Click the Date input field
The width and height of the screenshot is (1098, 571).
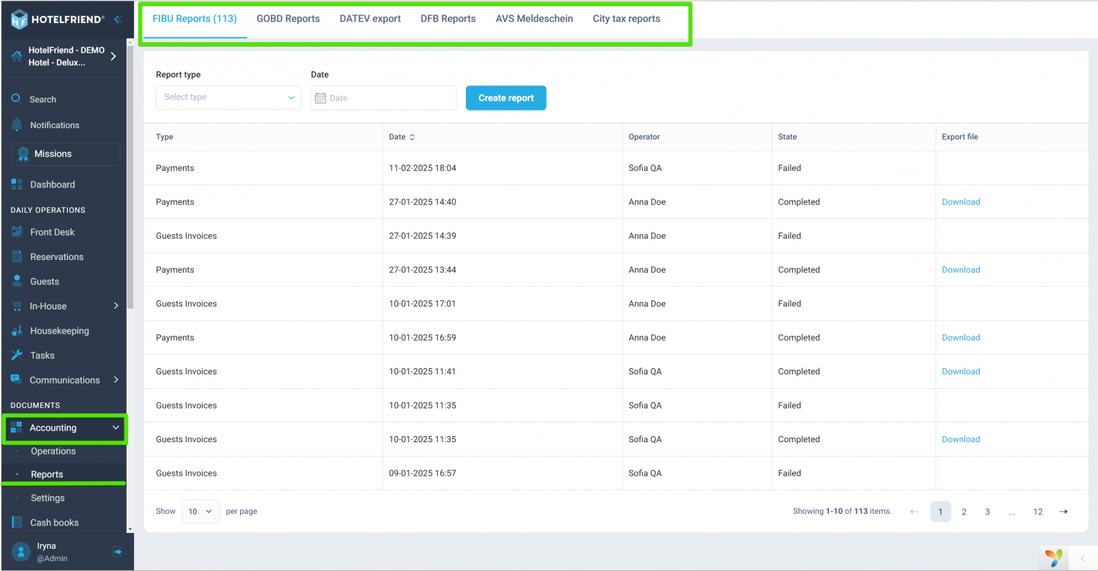pyautogui.click(x=384, y=98)
